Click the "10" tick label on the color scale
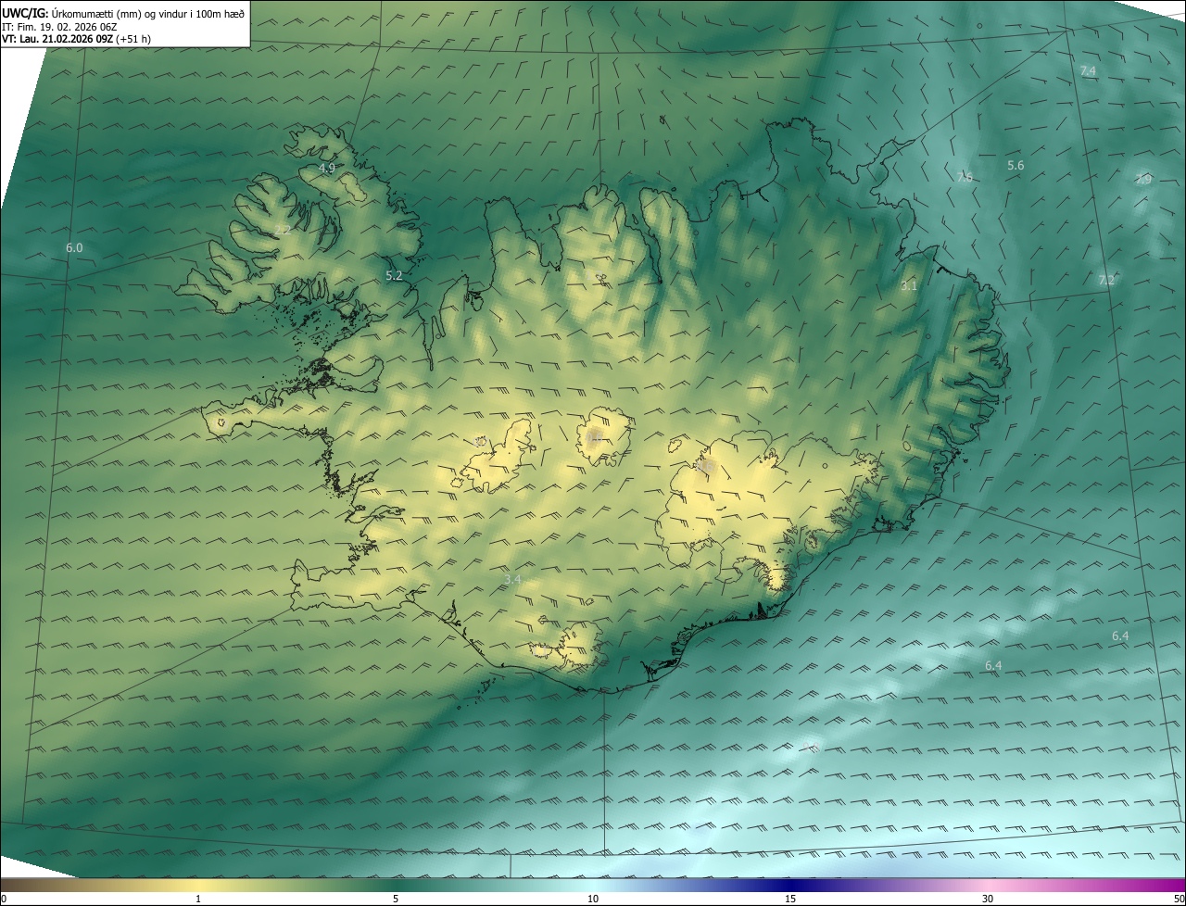This screenshot has width=1186, height=906. coord(593,899)
